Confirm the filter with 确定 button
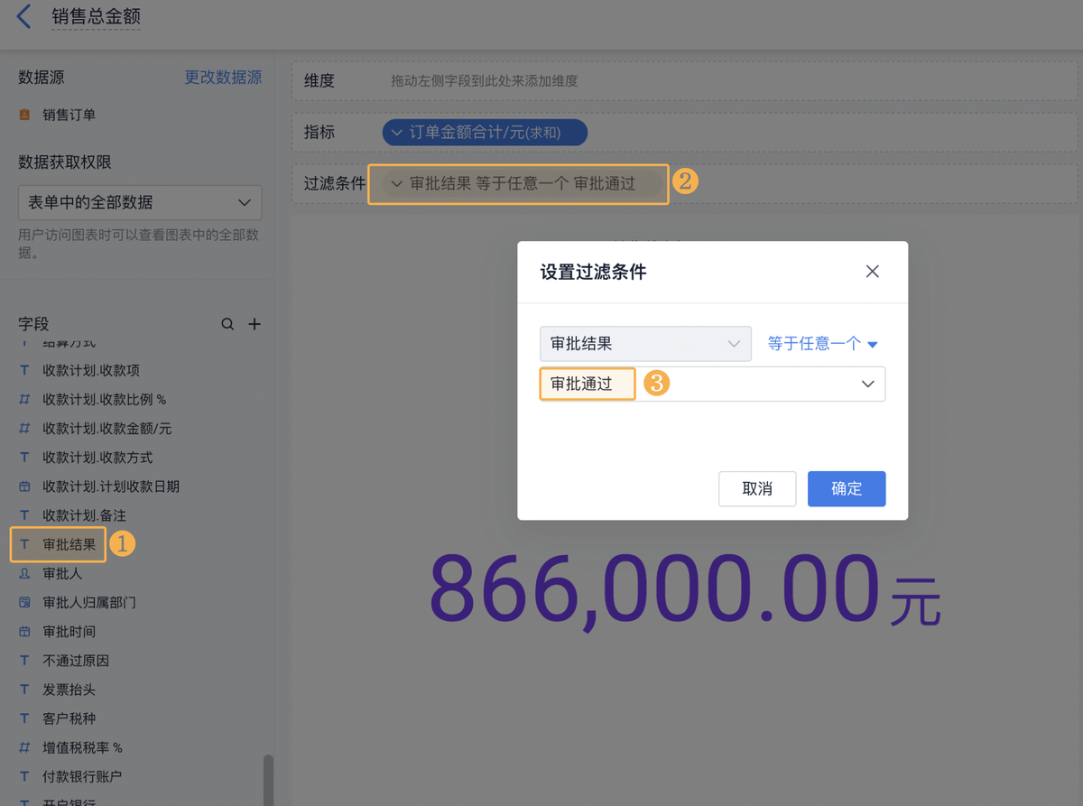 [847, 488]
